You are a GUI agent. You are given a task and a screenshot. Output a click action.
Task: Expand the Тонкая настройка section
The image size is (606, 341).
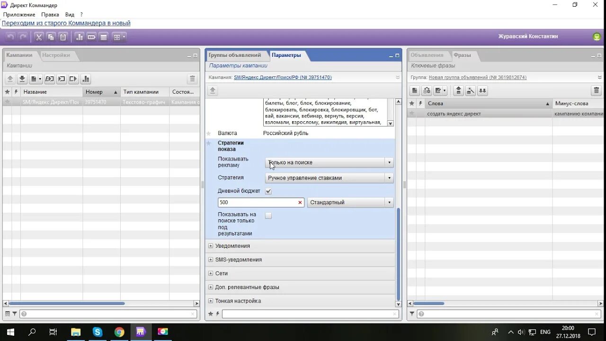[x=211, y=301]
